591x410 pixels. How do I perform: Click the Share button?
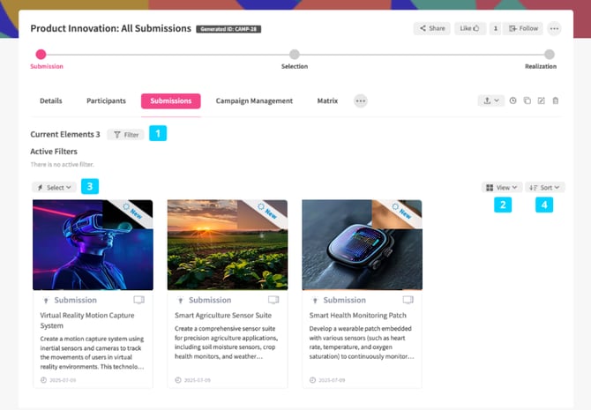(x=432, y=28)
